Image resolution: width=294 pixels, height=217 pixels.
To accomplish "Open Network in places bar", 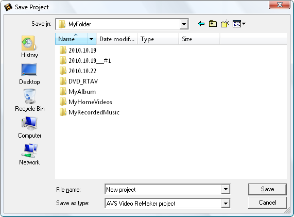I will tap(29, 154).
